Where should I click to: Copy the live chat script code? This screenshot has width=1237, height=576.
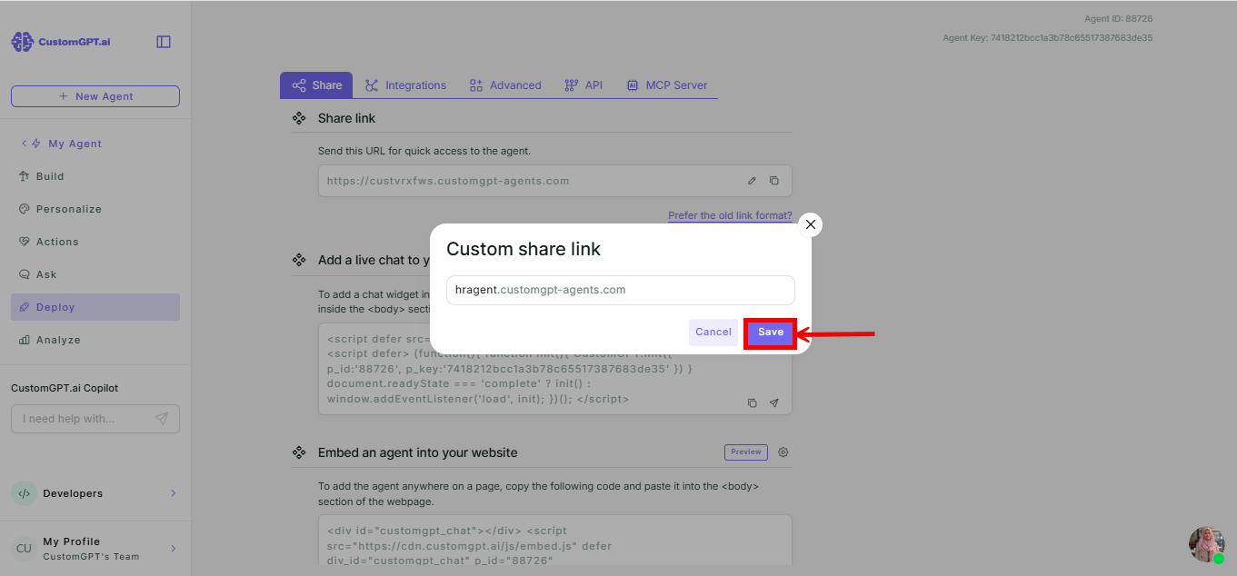752,402
